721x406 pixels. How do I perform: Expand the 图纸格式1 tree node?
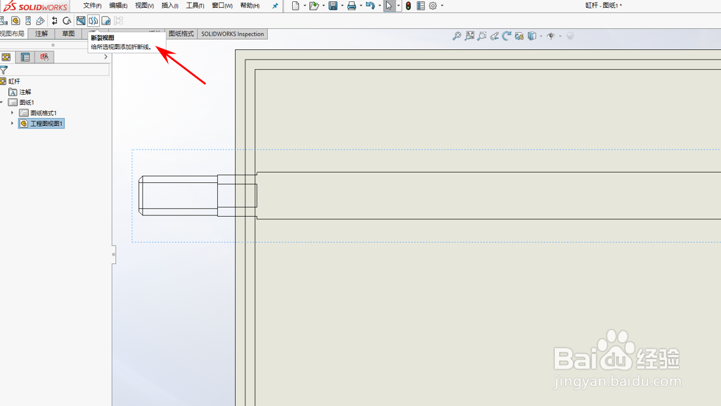[12, 113]
